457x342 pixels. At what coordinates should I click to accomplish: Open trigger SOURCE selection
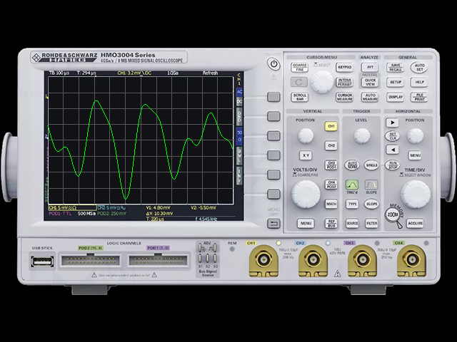[352, 223]
